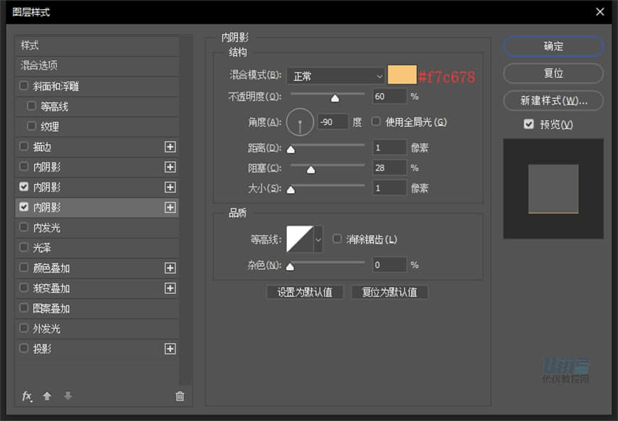Click the angle dial in 角度 setting
The width and height of the screenshot is (618, 421).
(300, 121)
